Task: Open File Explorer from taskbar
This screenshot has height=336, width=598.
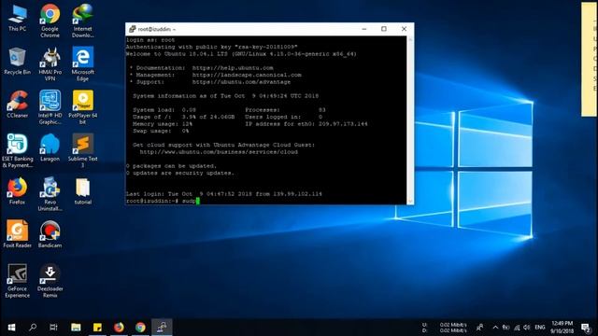Action: pos(76,328)
